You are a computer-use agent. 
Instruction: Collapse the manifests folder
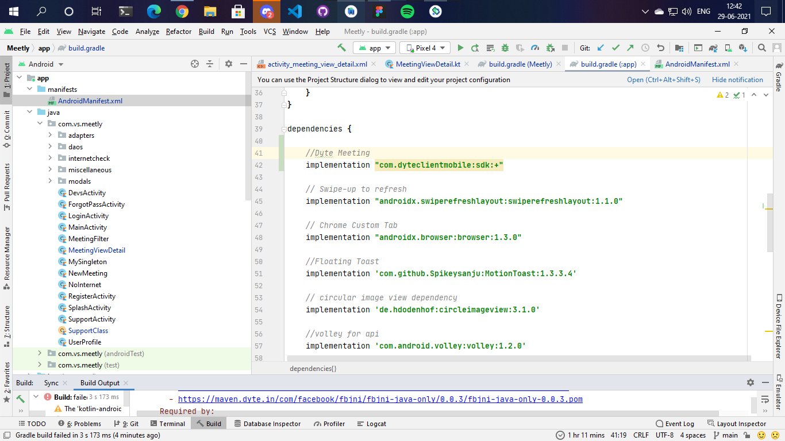[x=30, y=89]
